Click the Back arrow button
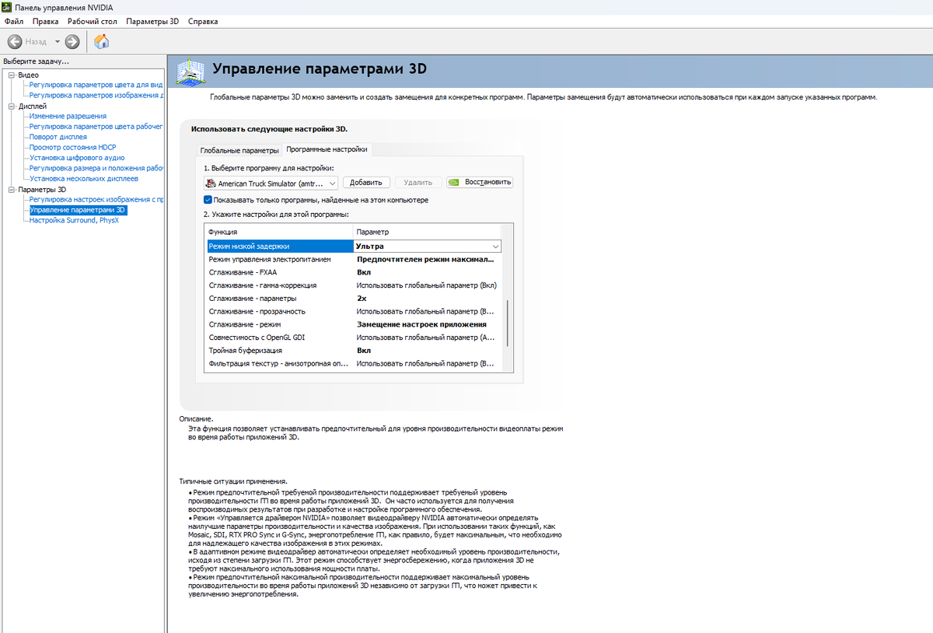 14,41
